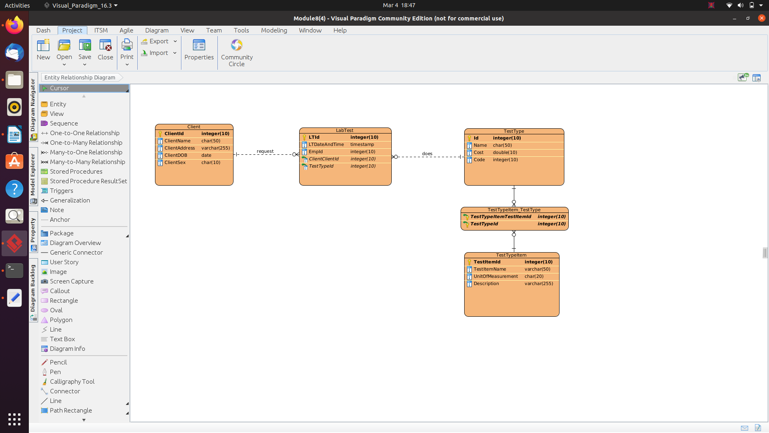This screenshot has width=769, height=433.
Task: Open the Properties tool
Action: click(199, 50)
